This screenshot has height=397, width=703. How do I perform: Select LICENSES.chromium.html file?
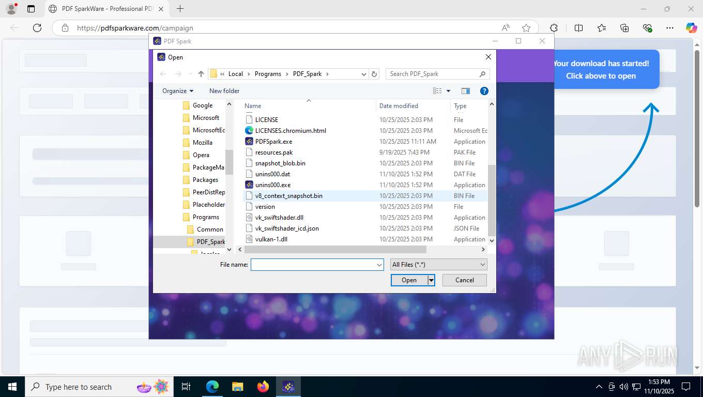click(x=291, y=130)
